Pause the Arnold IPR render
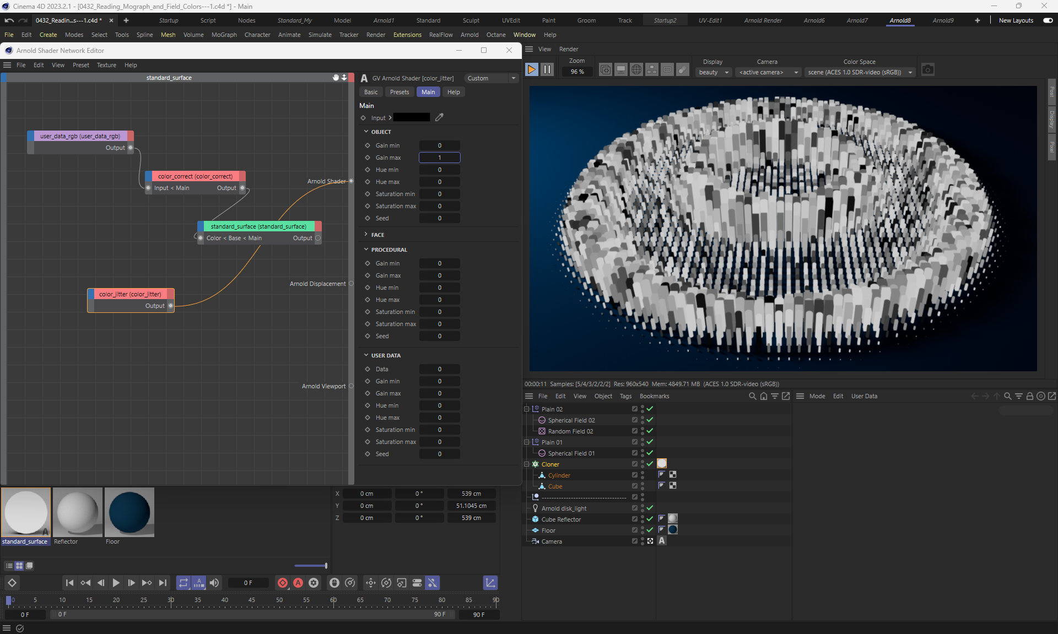 tap(547, 69)
